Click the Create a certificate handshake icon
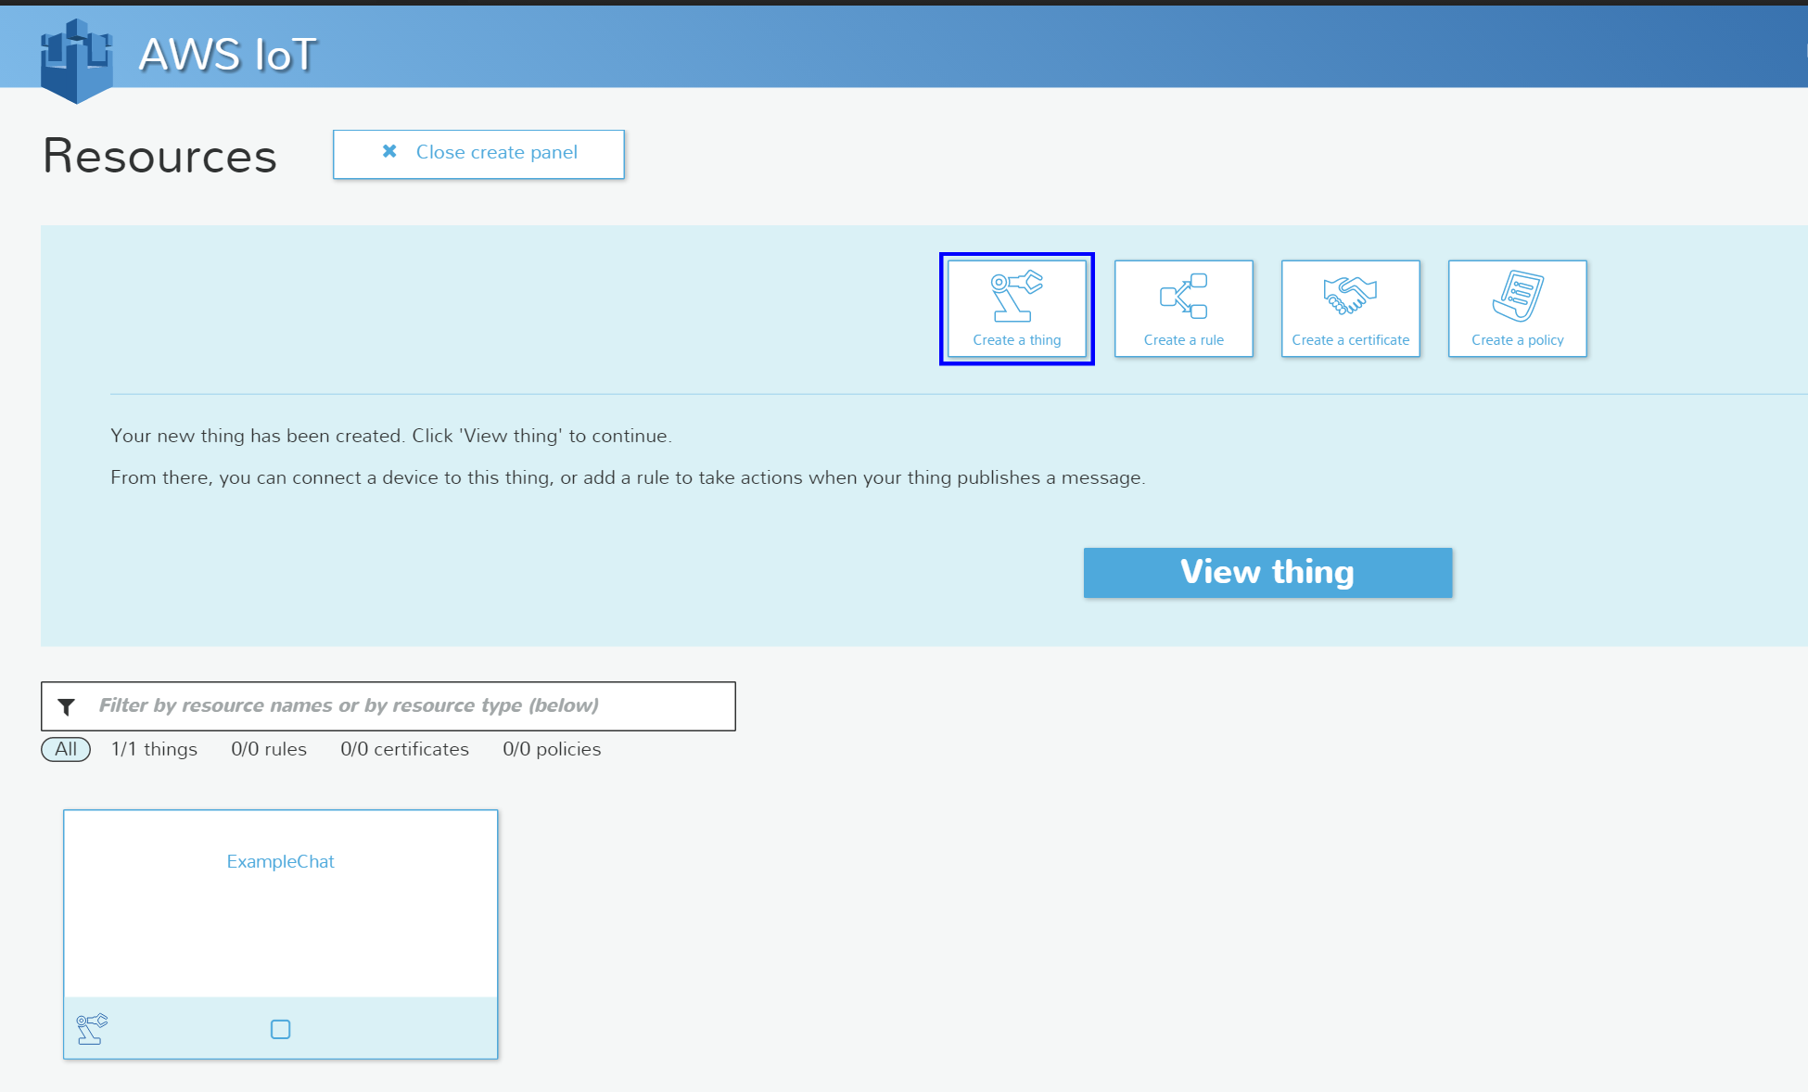The image size is (1808, 1092). point(1350,297)
